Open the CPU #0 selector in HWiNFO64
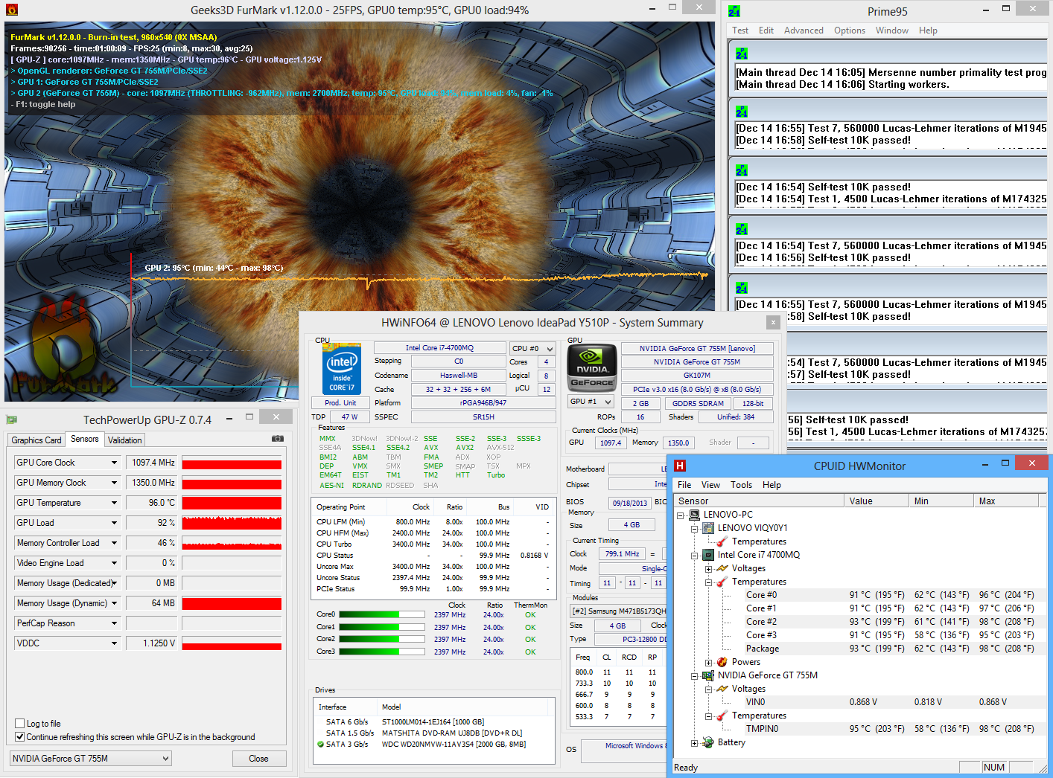Screen dimensions: 1053x778 pos(532,348)
